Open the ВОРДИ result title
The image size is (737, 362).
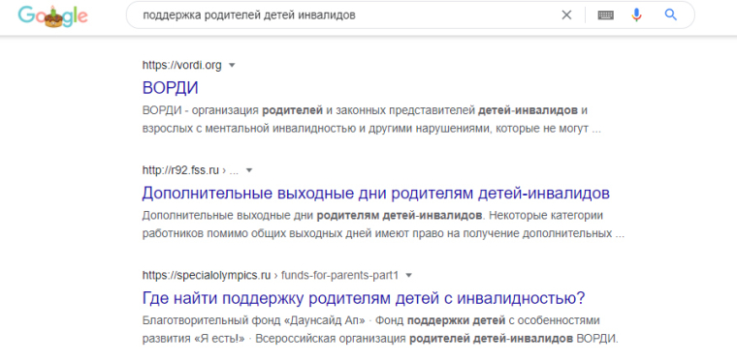pos(170,88)
